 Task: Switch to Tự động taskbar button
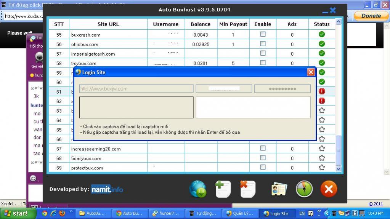coord(204,213)
